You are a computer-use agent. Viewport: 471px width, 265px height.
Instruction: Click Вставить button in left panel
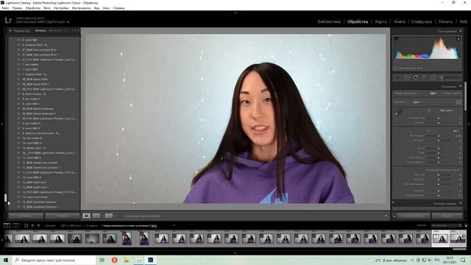coord(62,216)
